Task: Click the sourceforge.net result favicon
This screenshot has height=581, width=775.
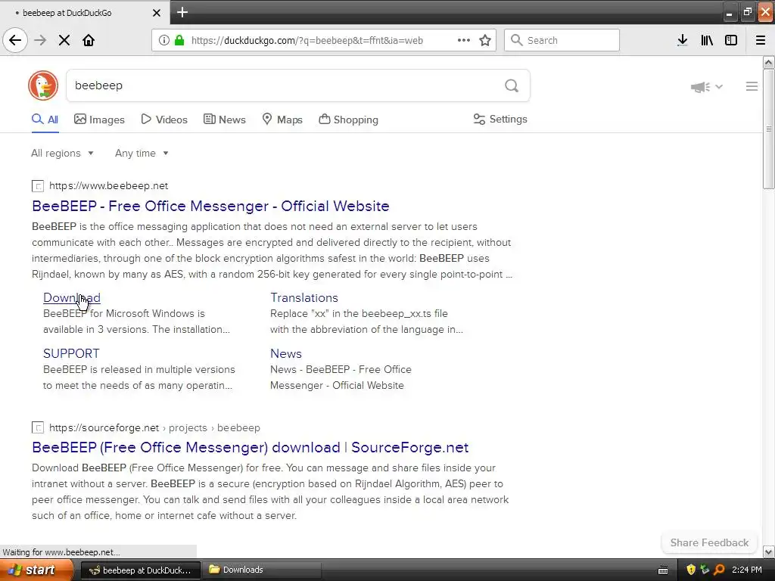Action: click(x=38, y=428)
